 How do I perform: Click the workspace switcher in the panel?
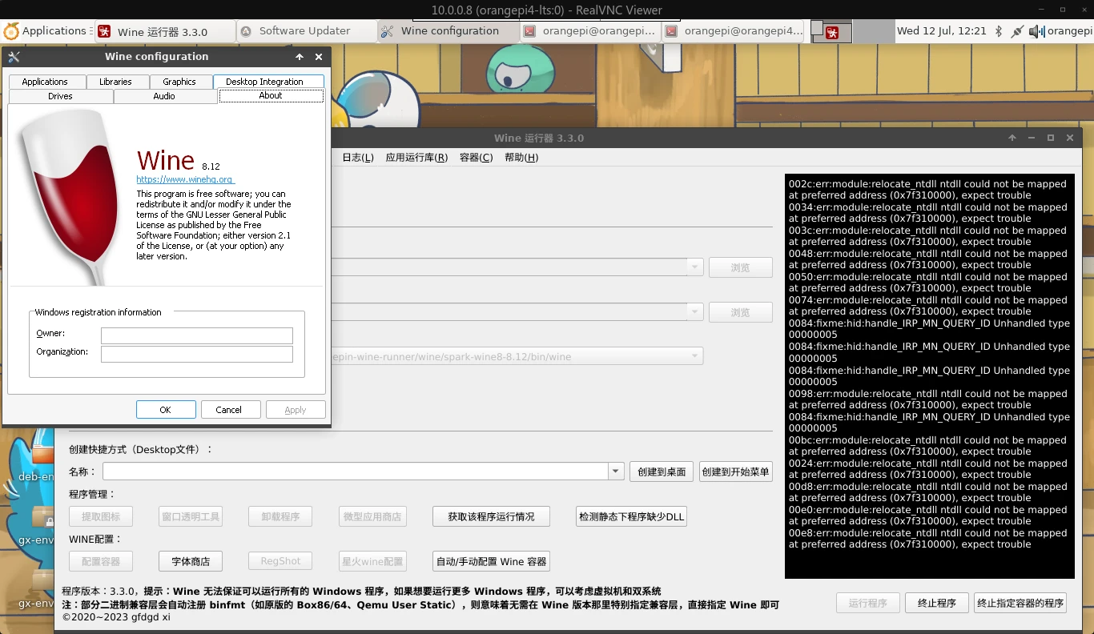point(852,32)
